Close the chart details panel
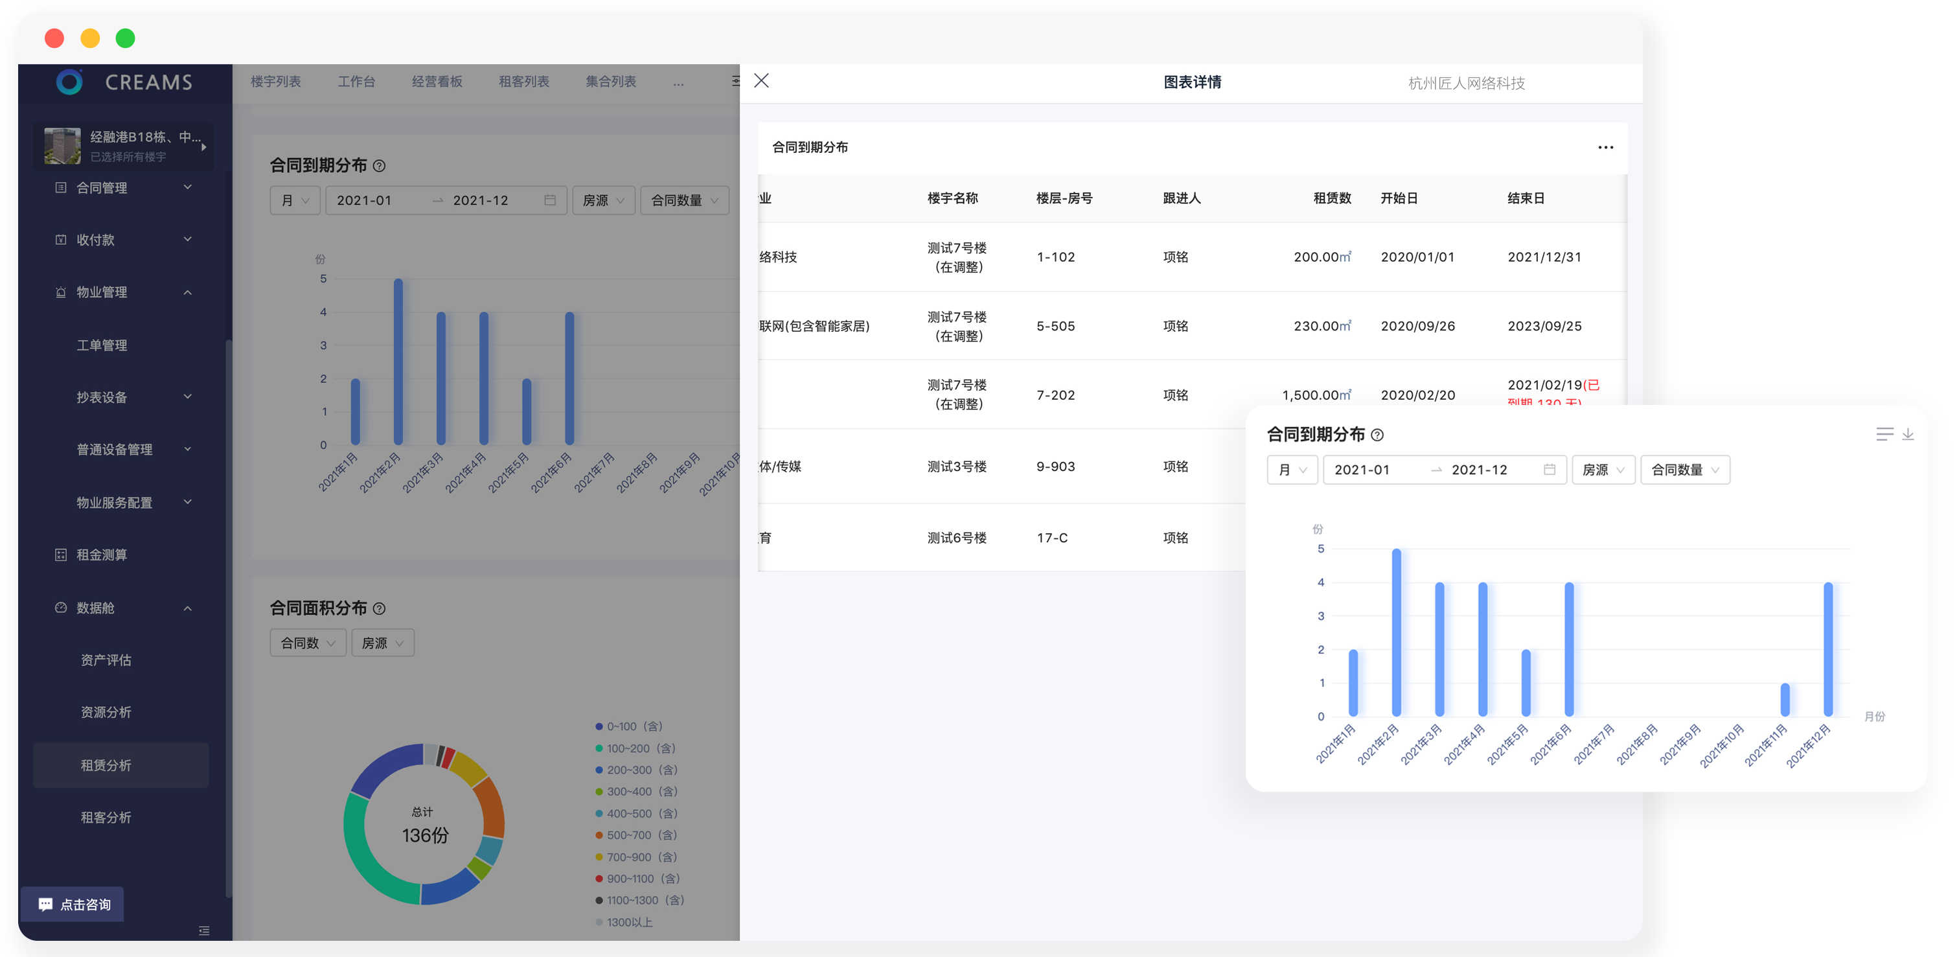This screenshot has width=1957, height=957. tap(761, 80)
